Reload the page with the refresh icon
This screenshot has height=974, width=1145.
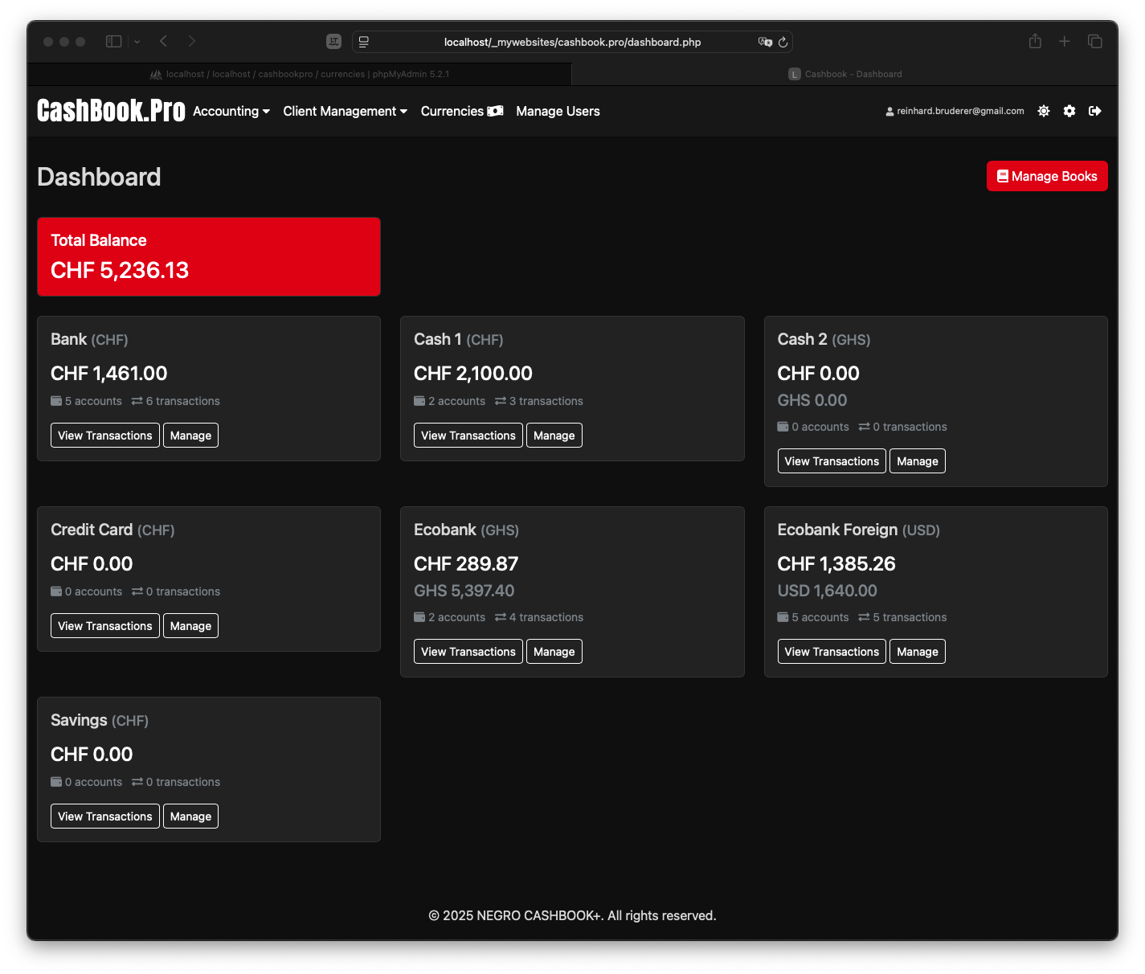tap(783, 42)
